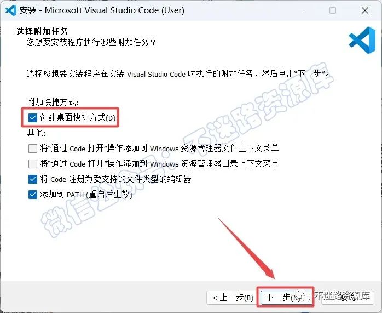Toggle the Add to PATH checkbox
382x313 pixels.
(x=33, y=195)
